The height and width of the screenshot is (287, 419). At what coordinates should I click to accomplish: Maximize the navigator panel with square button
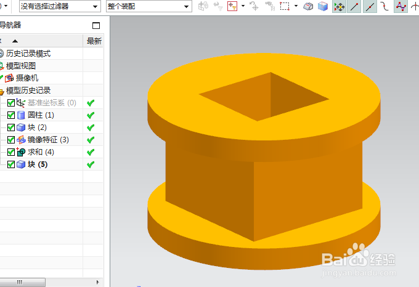pyautogui.click(x=96, y=25)
